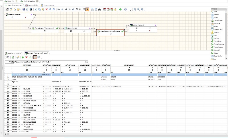Click the red X Remove icon in the lower toolbar

click(x=26, y=57)
